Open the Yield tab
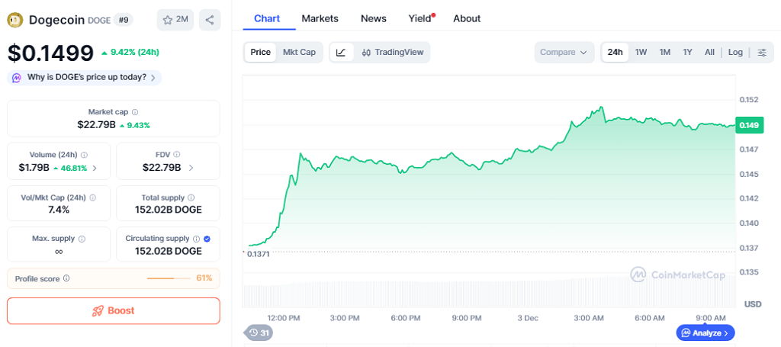Image resolution: width=781 pixels, height=347 pixels. coord(420,19)
